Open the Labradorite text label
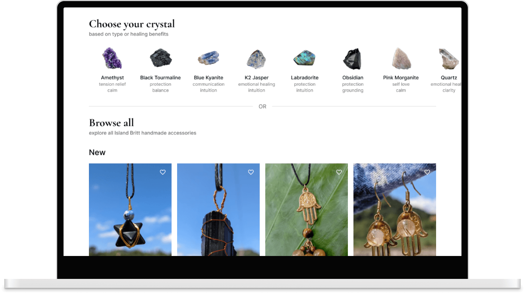This screenshot has height=293, width=525. (304, 78)
